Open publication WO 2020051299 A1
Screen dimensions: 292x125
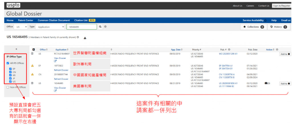pyautogui.click(x=228, y=54)
